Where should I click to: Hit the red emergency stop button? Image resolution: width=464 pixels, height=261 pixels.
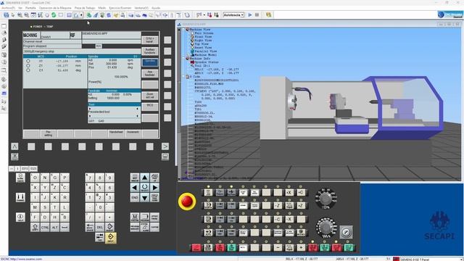tap(187, 202)
